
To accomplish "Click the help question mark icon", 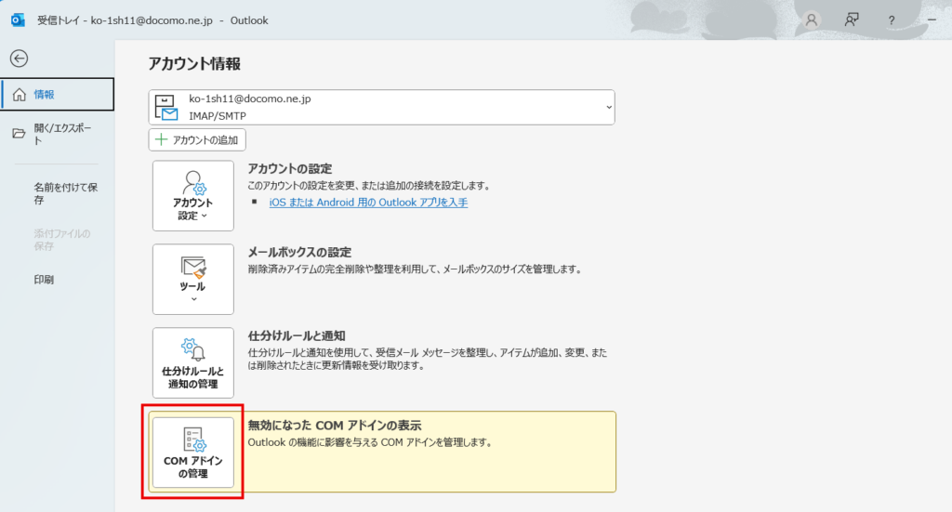I will [x=891, y=20].
